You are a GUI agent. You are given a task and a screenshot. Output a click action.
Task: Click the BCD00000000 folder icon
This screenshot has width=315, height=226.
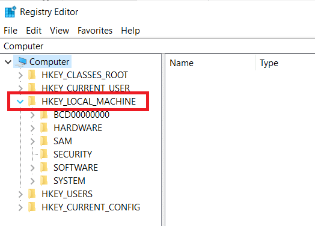(44, 115)
